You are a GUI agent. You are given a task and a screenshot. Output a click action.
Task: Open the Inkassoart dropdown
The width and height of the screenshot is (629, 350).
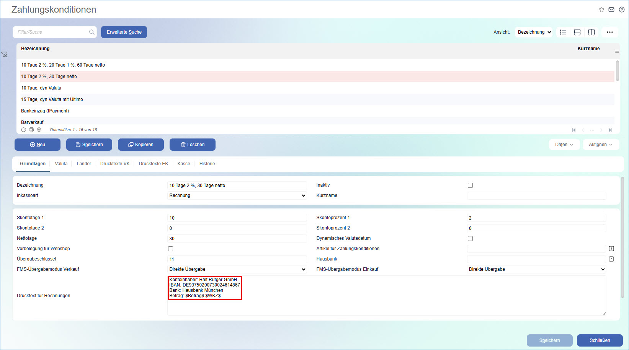tap(237, 195)
